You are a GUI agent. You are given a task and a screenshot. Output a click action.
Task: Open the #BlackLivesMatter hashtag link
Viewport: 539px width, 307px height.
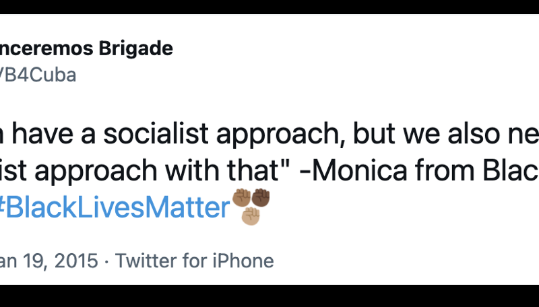(115, 208)
